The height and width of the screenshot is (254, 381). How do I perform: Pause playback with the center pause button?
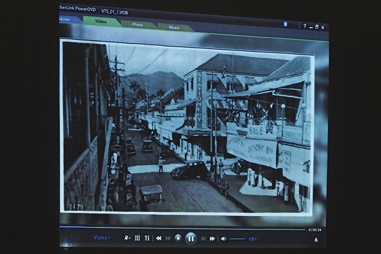(190, 238)
